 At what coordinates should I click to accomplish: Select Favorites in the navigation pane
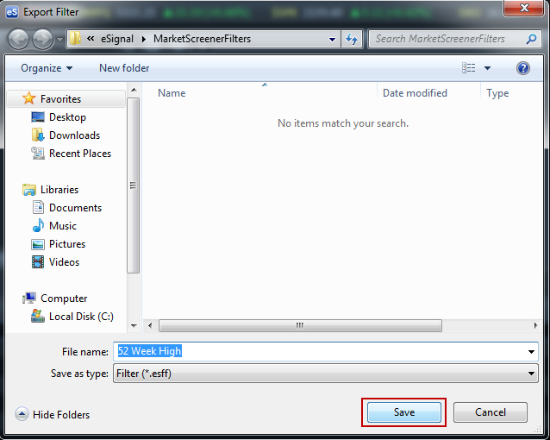pos(66,99)
